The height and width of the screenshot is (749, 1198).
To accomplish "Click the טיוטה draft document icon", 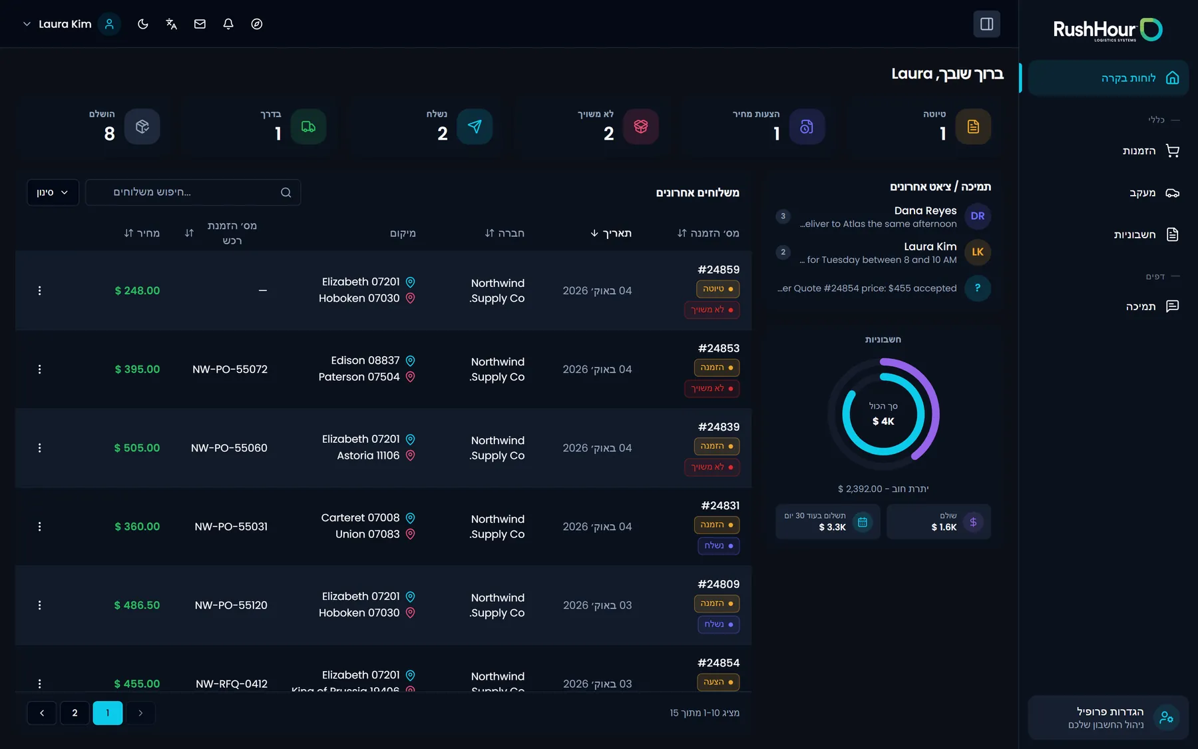I will (973, 126).
